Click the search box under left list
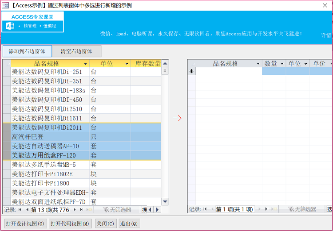The width and height of the screenshot is (333, 231). 144,210
